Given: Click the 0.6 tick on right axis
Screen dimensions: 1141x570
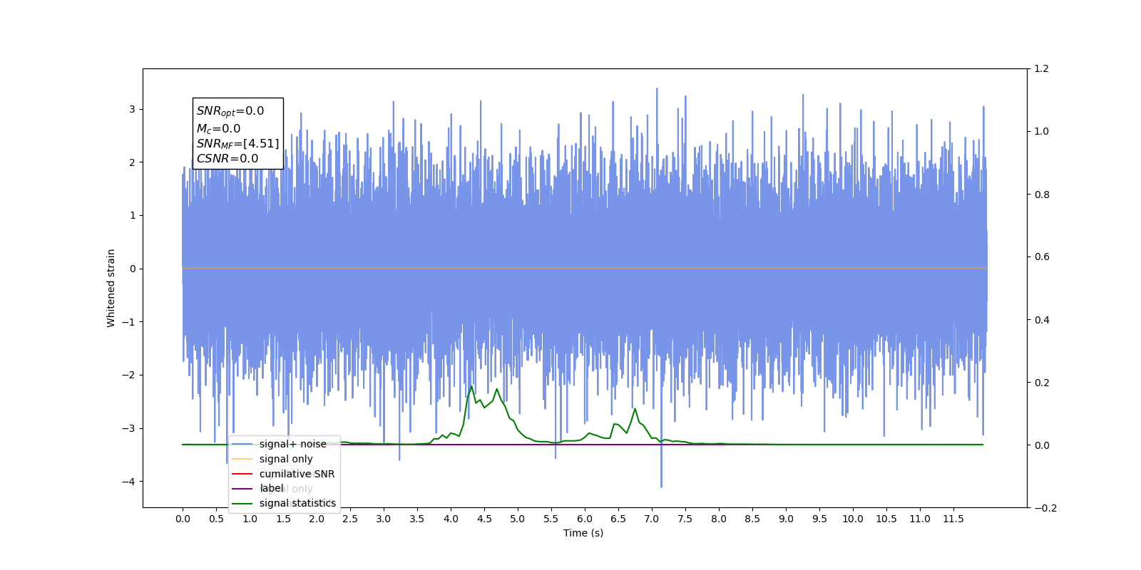Looking at the screenshot, I should click(1042, 257).
